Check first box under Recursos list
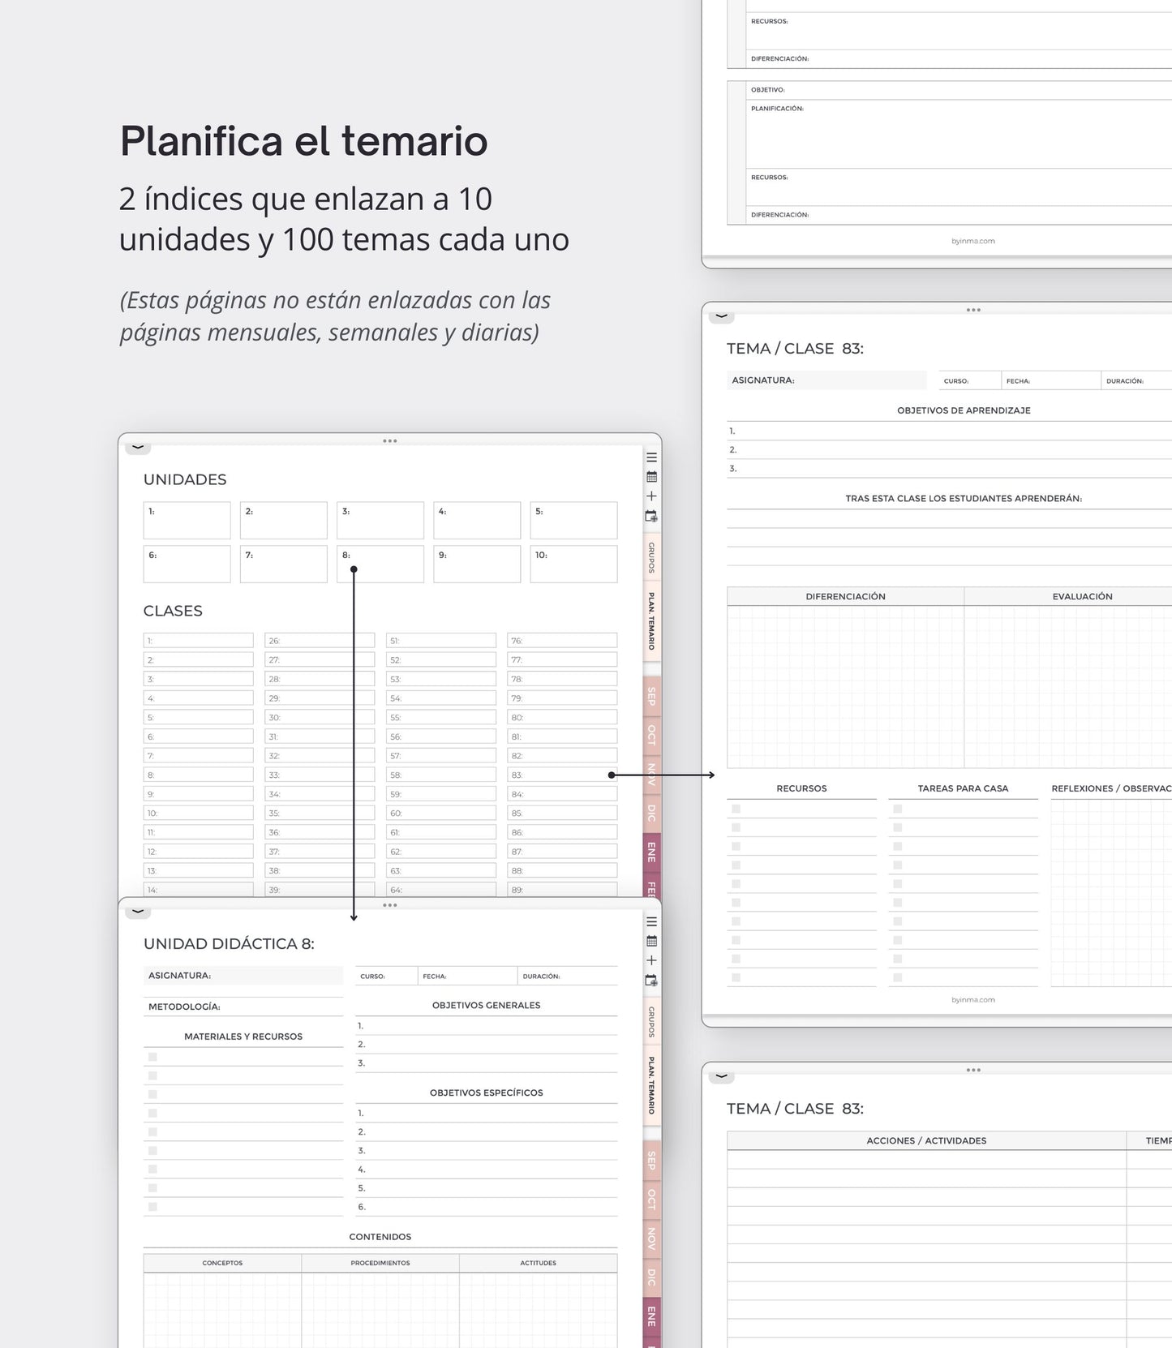 (x=736, y=809)
